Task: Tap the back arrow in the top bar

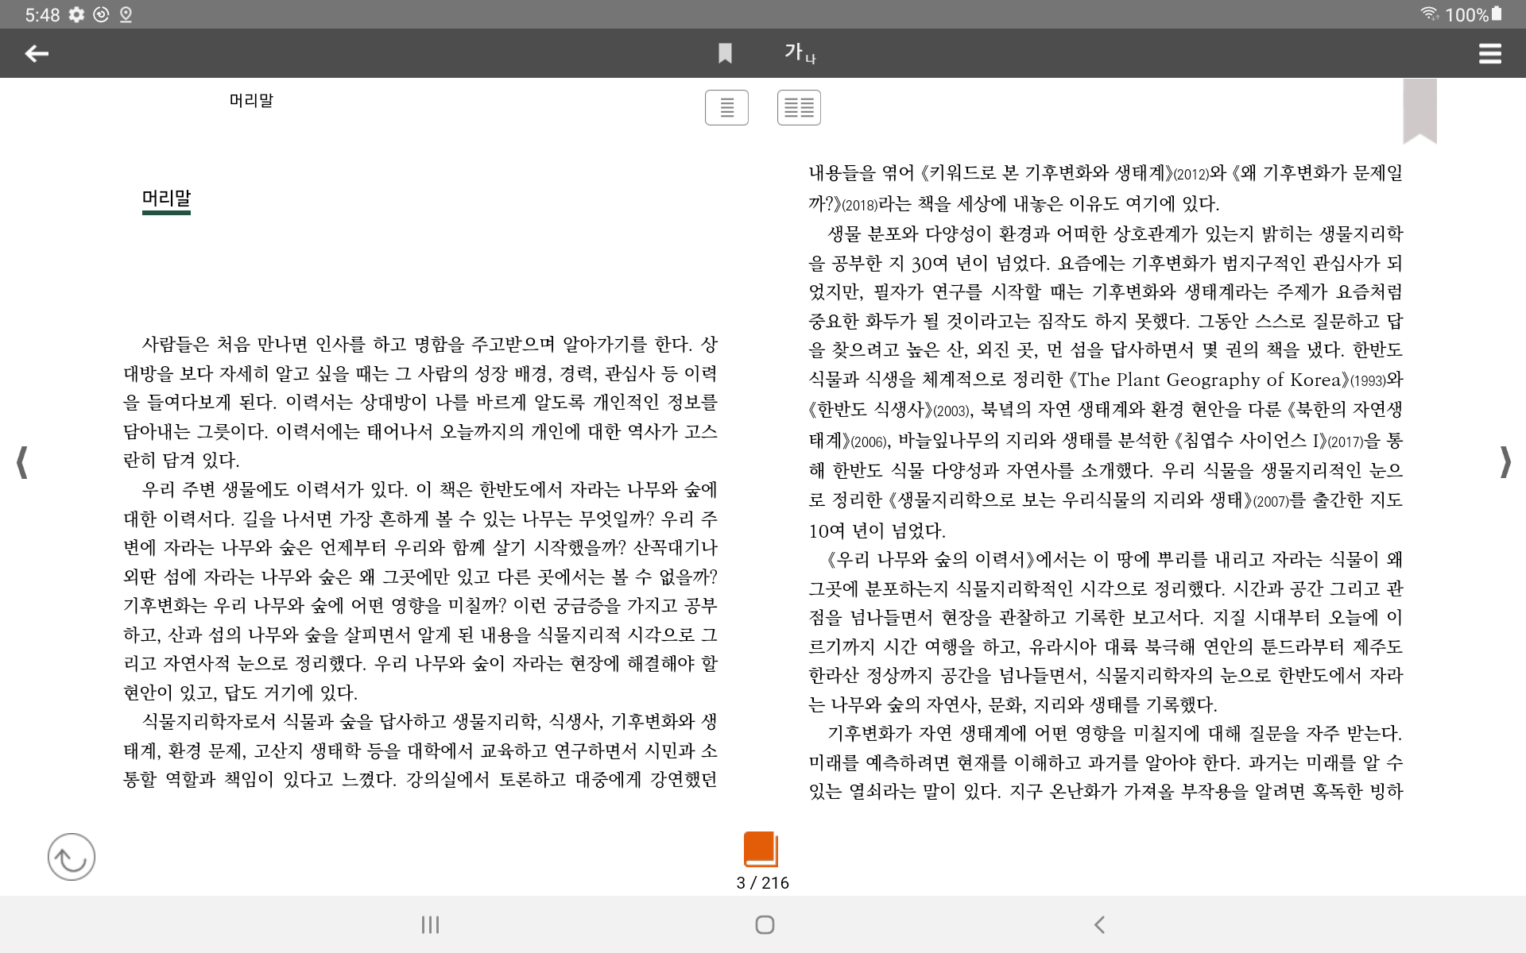Action: [37, 53]
